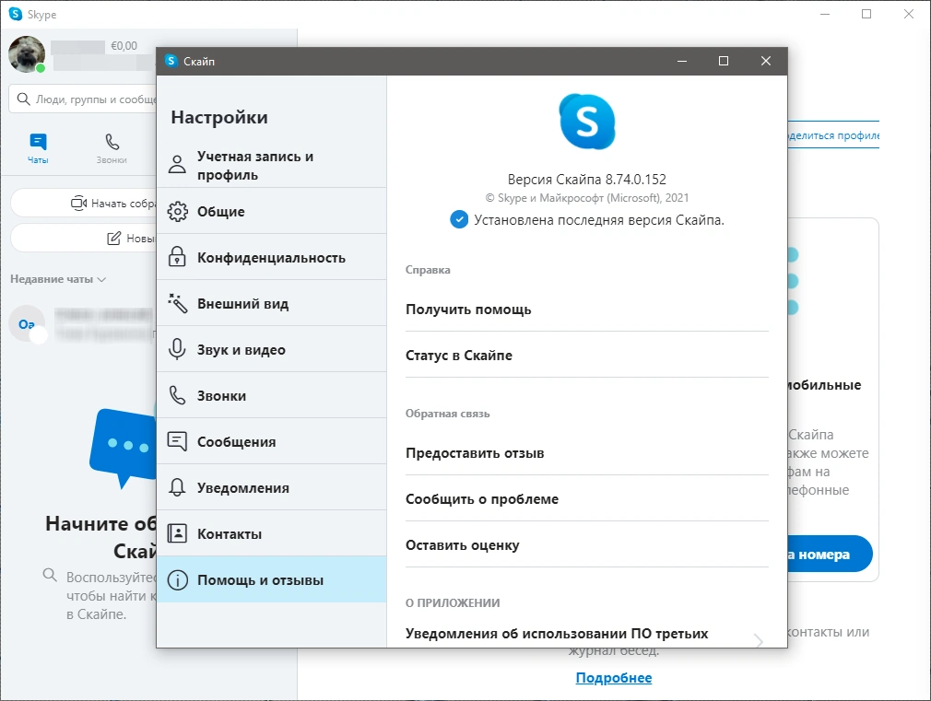Click the Обратная связь section label
This screenshot has height=701, width=931.
448,413
